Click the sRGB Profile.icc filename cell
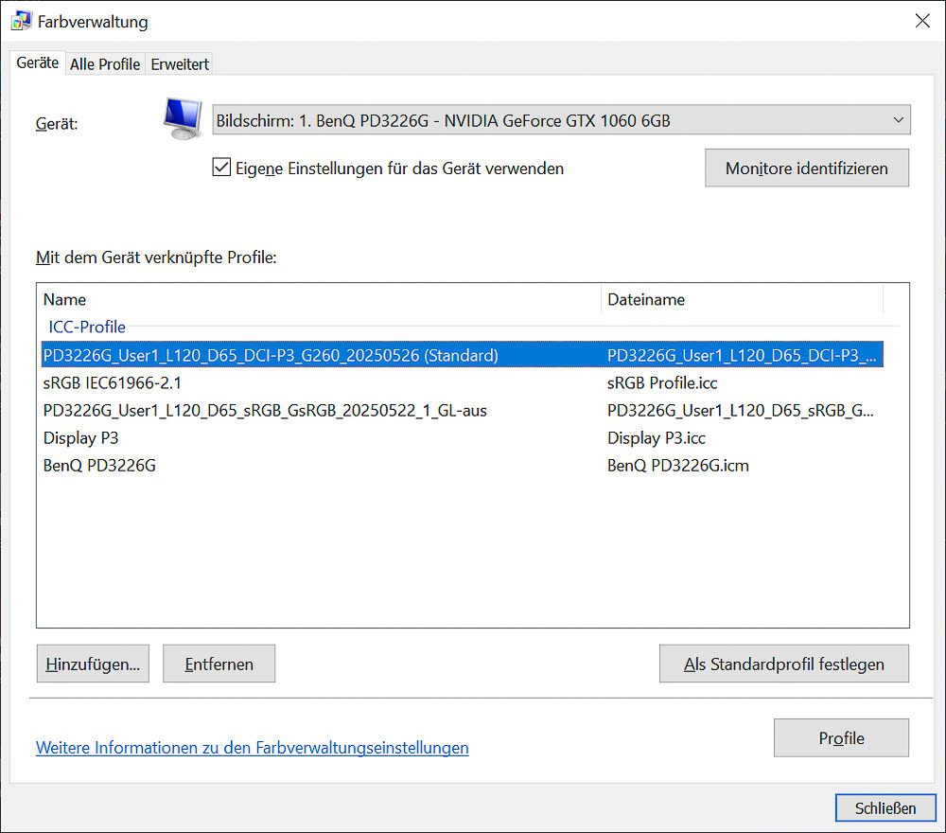The height and width of the screenshot is (833, 946). click(x=662, y=382)
